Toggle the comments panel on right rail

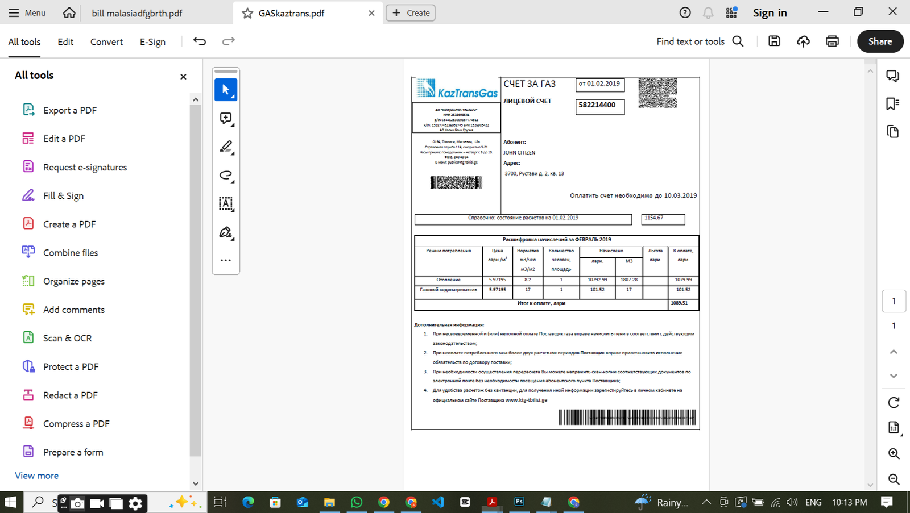[892, 76]
